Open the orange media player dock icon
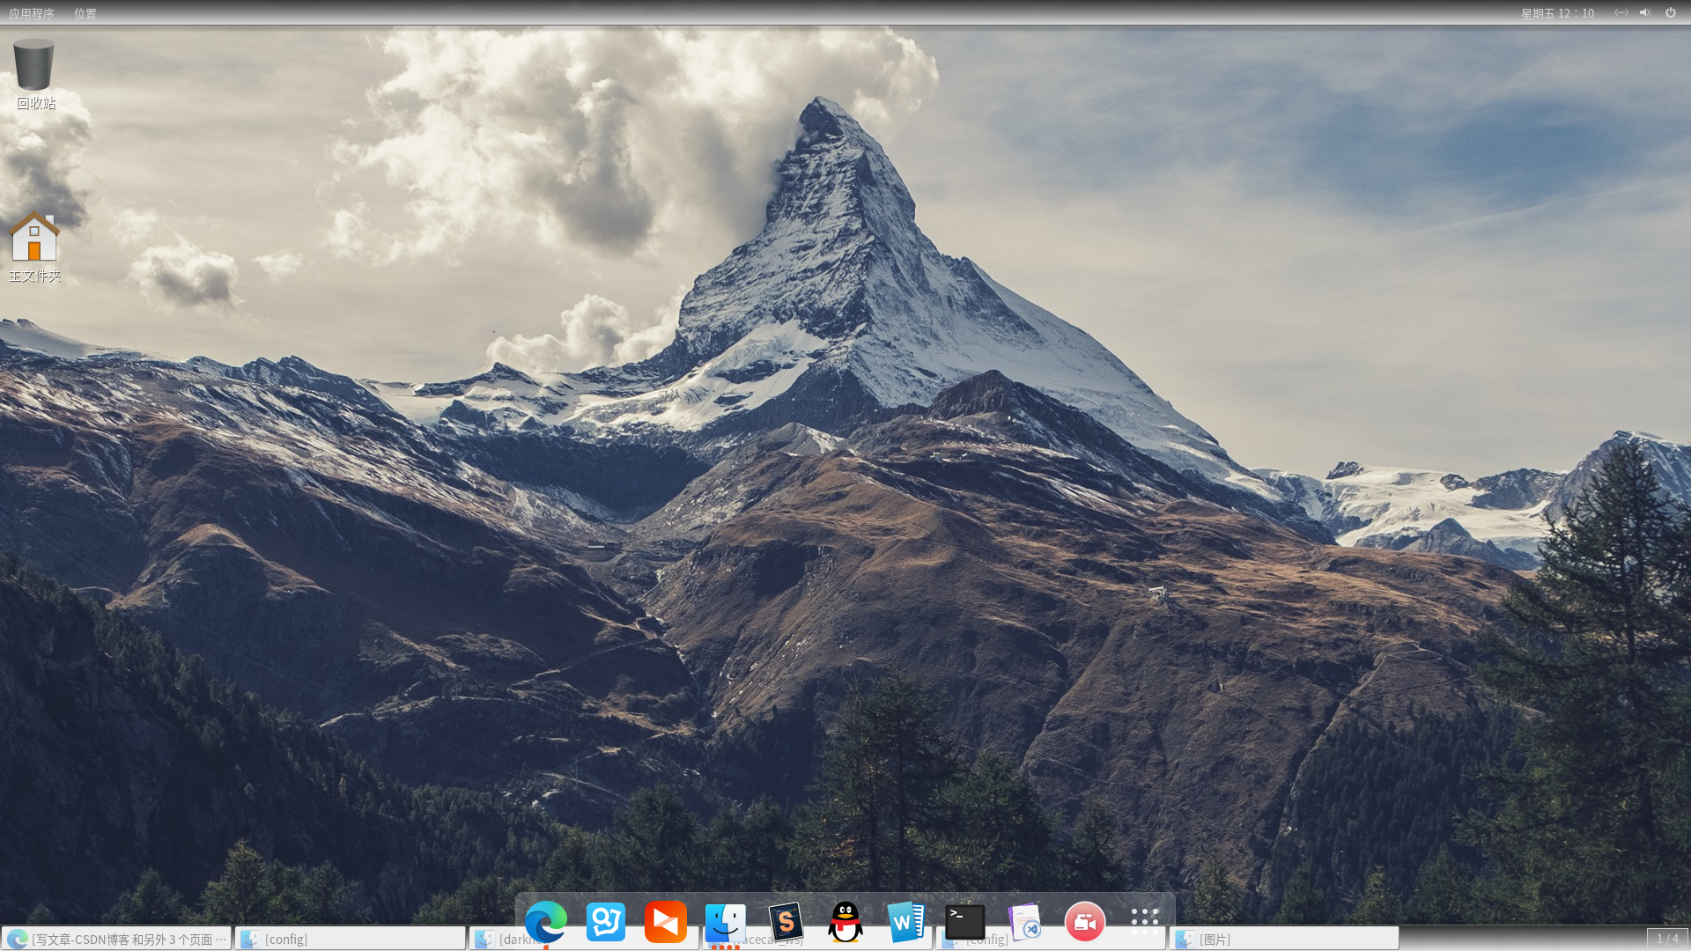 coord(666,922)
